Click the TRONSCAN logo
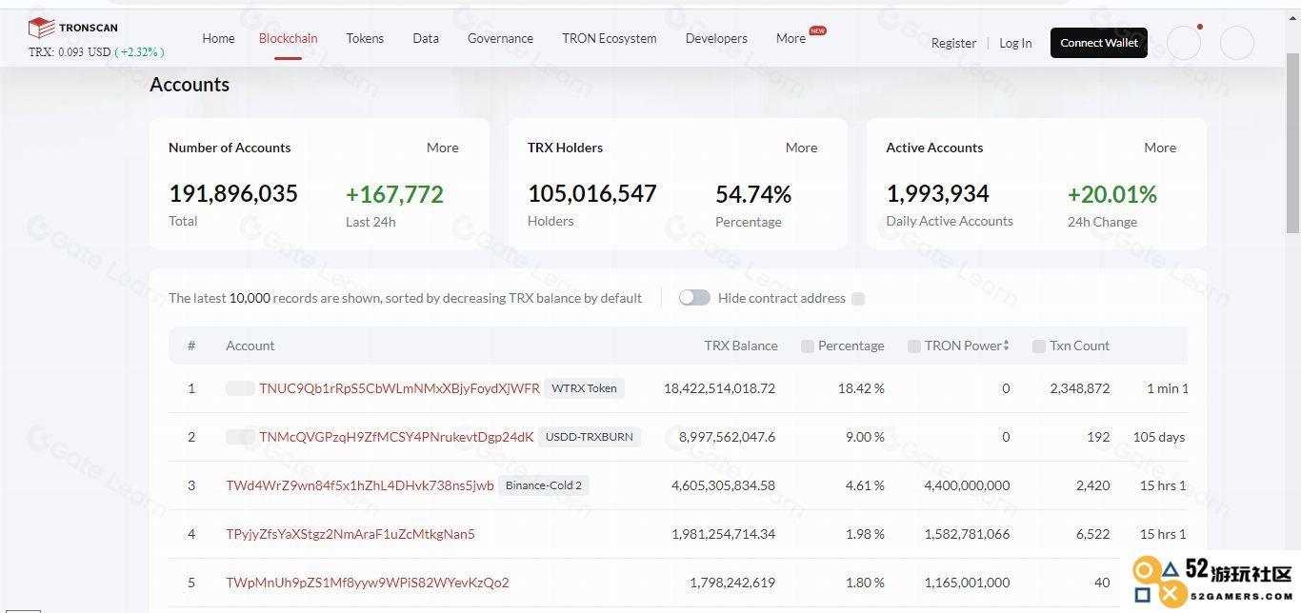The width and height of the screenshot is (1301, 613). click(x=73, y=28)
